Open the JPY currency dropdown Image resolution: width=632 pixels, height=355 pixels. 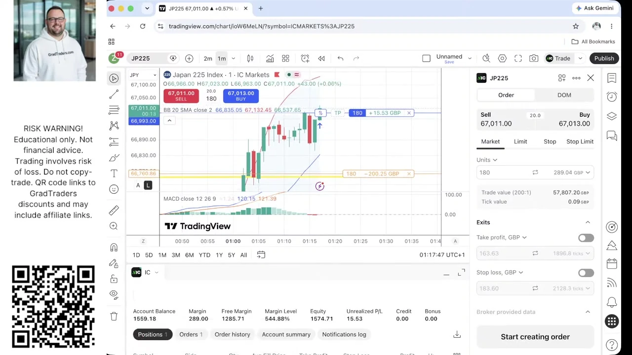[143, 75]
